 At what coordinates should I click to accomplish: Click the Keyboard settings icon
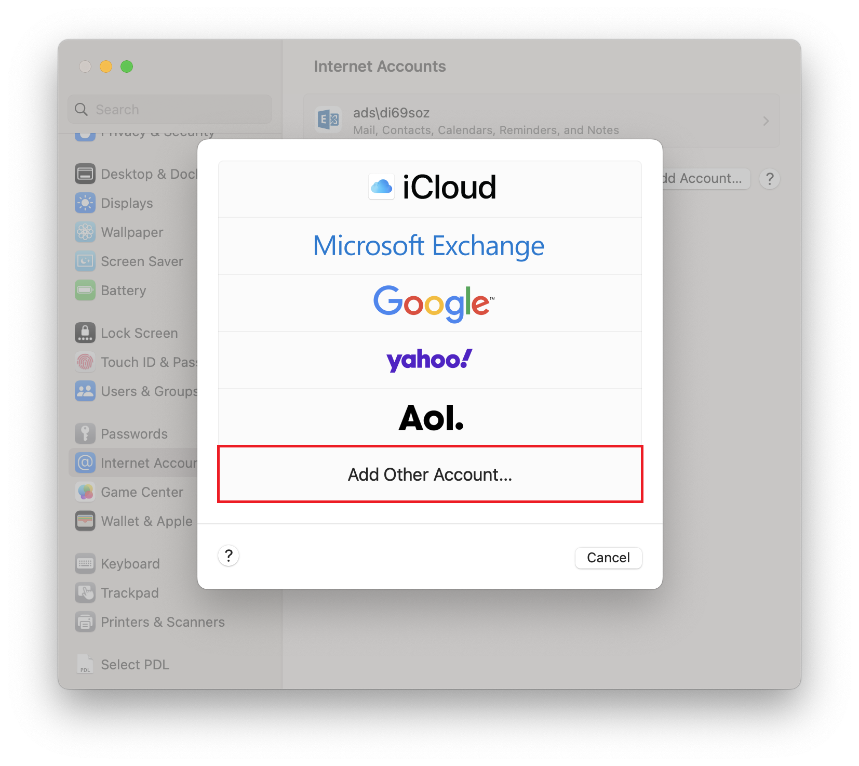85,563
